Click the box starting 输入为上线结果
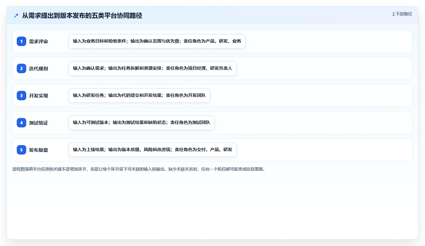This screenshot has width=425, height=246. pyautogui.click(x=153, y=150)
